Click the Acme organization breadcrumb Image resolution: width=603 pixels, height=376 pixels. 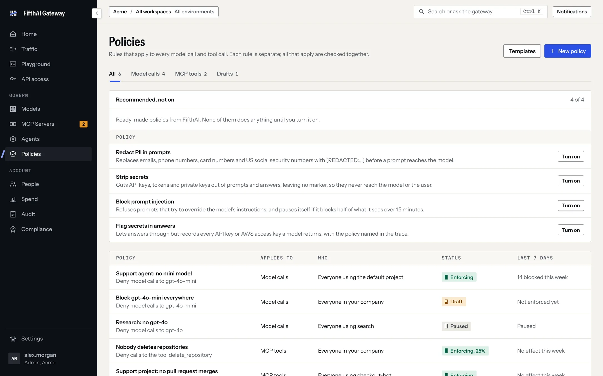120,12
